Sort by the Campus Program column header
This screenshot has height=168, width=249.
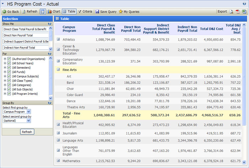69,29
